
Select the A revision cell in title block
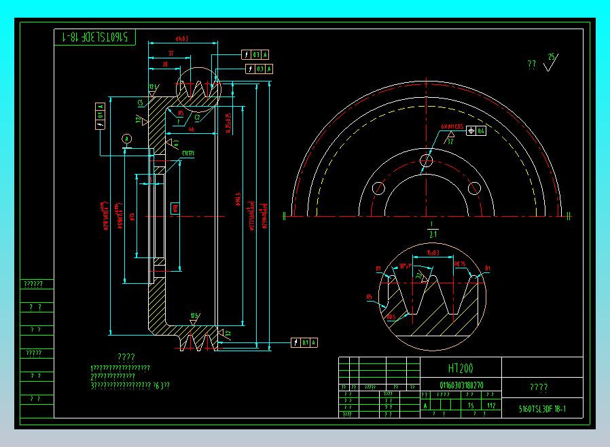425,406
